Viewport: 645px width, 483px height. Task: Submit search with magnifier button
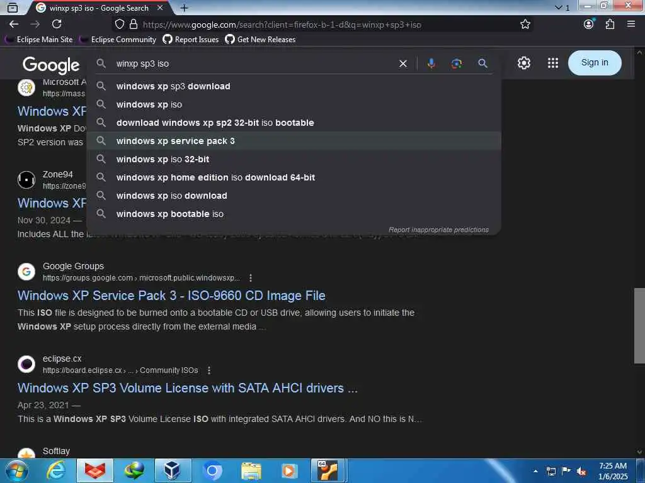pyautogui.click(x=482, y=64)
